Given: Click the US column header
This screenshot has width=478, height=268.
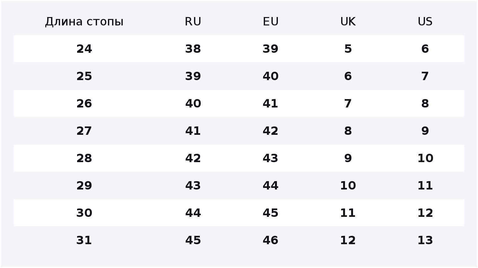Looking at the screenshot, I should [425, 22].
